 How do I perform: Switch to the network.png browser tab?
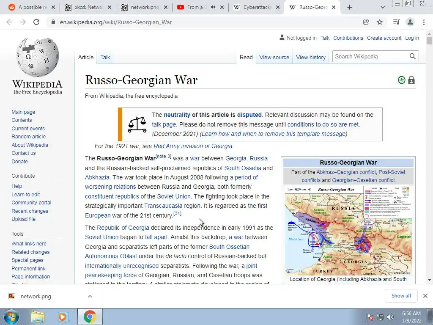(144, 7)
